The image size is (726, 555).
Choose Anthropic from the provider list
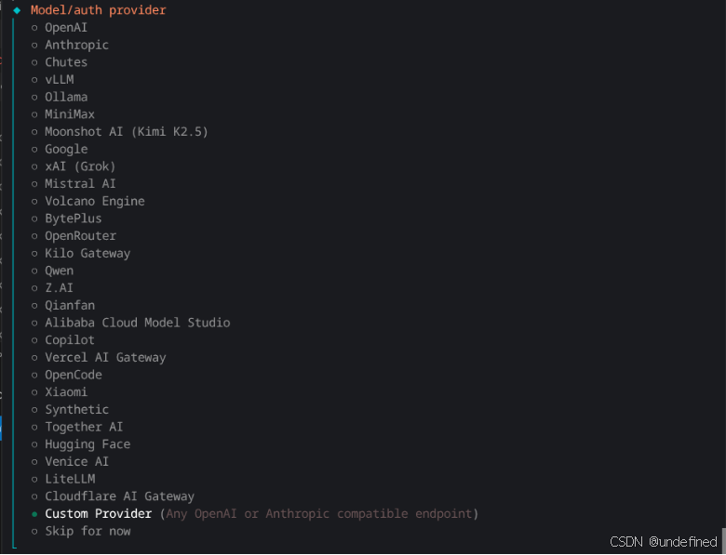pyautogui.click(x=70, y=45)
